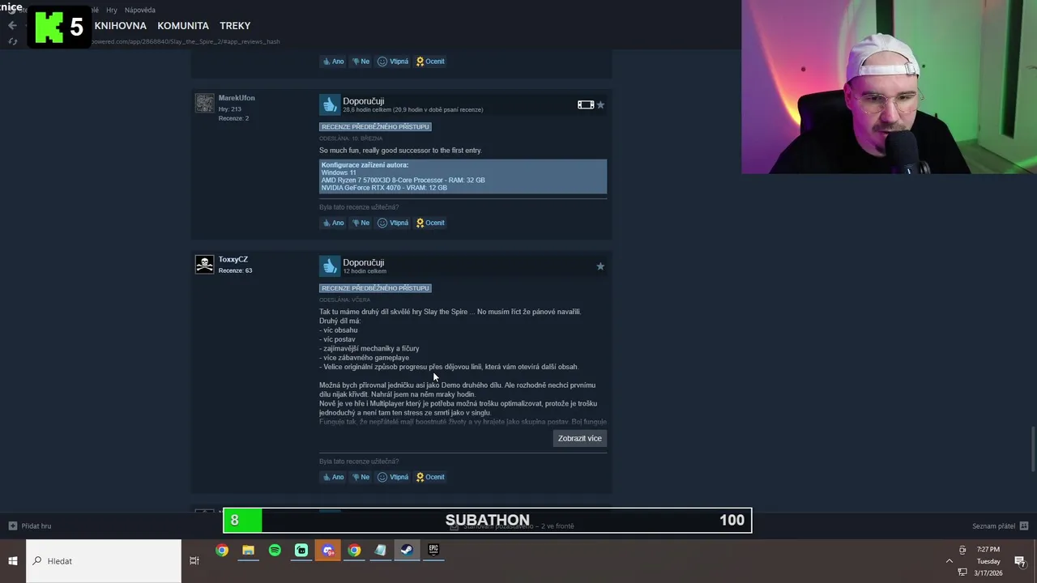The height and width of the screenshot is (583, 1037).
Task: Mark ToxxyCZ's review as Vtipná
Action: point(393,477)
